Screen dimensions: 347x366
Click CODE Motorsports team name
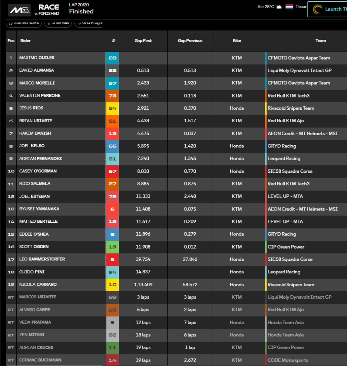[x=288, y=360]
